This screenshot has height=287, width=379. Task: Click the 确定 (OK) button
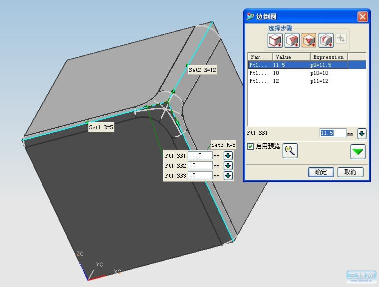coord(321,172)
